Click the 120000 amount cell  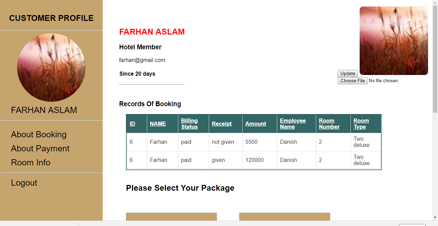coord(254,160)
